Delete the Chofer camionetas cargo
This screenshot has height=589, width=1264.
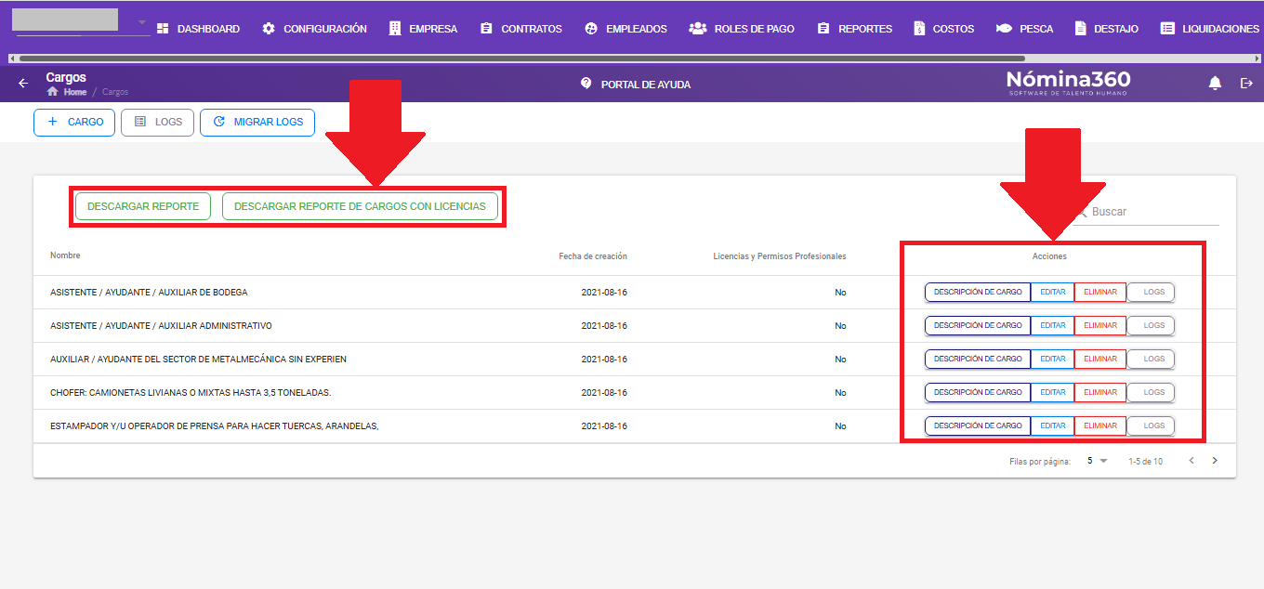tap(1100, 393)
